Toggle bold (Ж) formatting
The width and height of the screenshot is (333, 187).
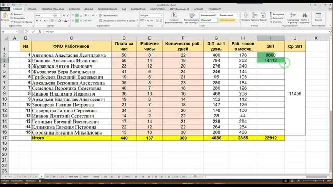pos(37,21)
